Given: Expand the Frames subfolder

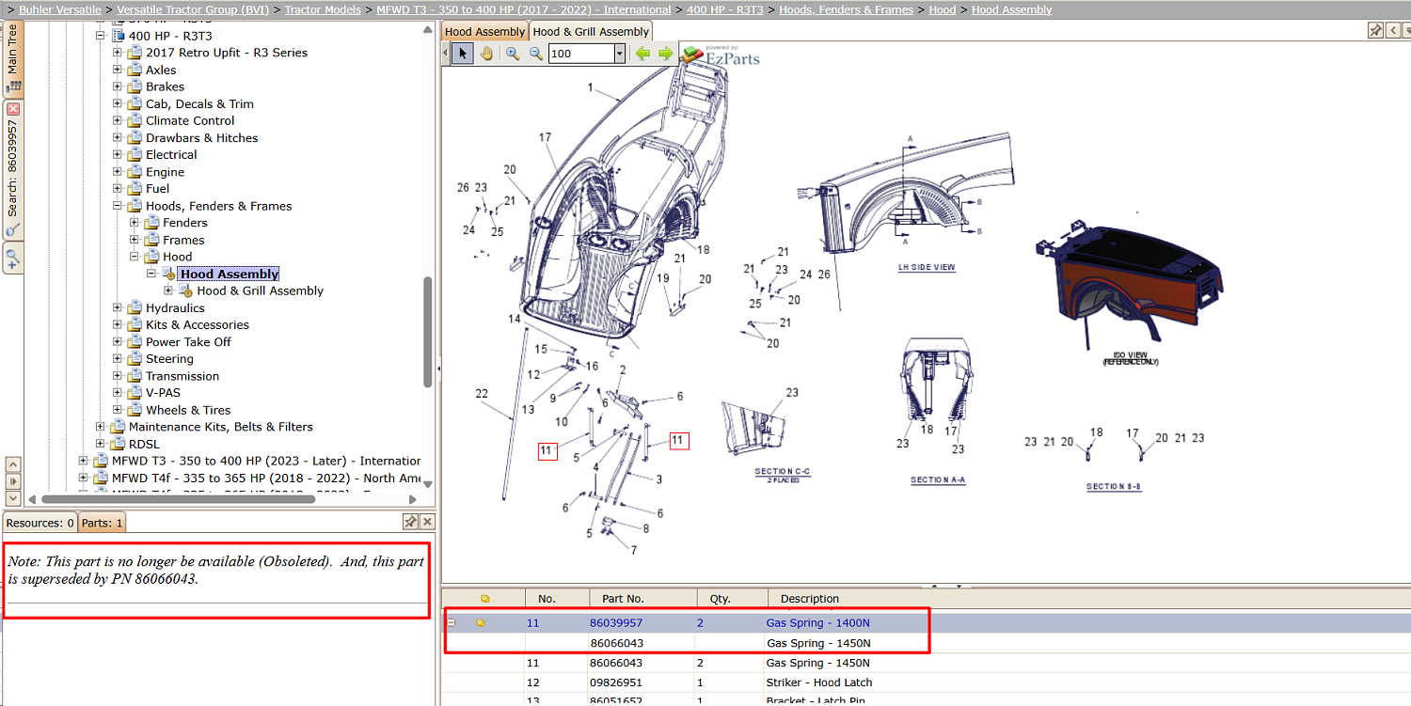Looking at the screenshot, I should click(135, 240).
